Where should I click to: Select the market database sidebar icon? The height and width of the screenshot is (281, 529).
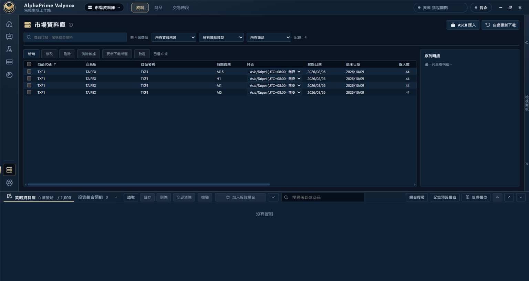point(9,170)
